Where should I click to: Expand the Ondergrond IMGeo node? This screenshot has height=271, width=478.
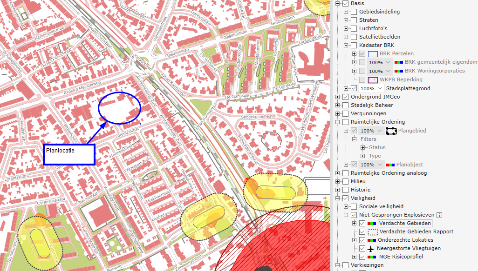tap(337, 97)
